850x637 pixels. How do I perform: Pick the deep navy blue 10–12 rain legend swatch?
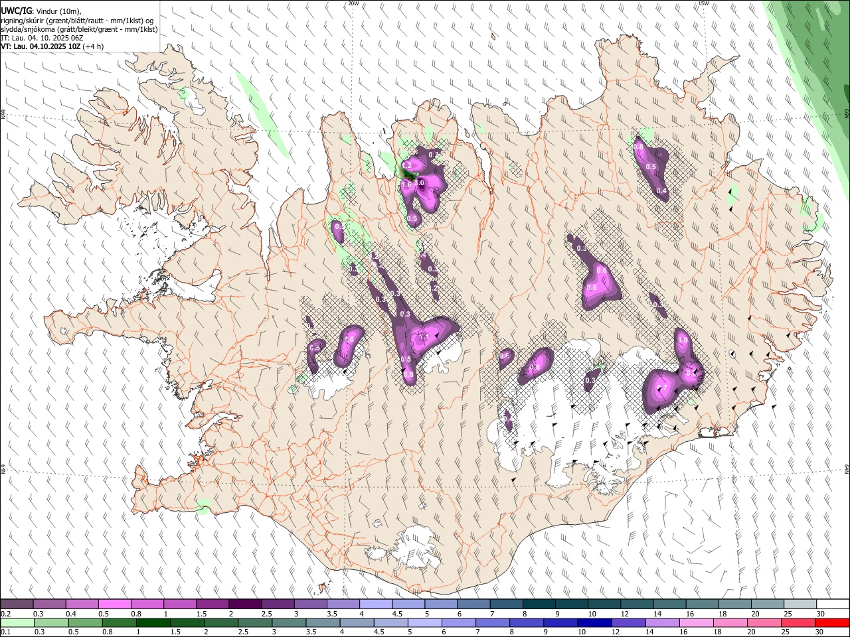tap(594, 622)
